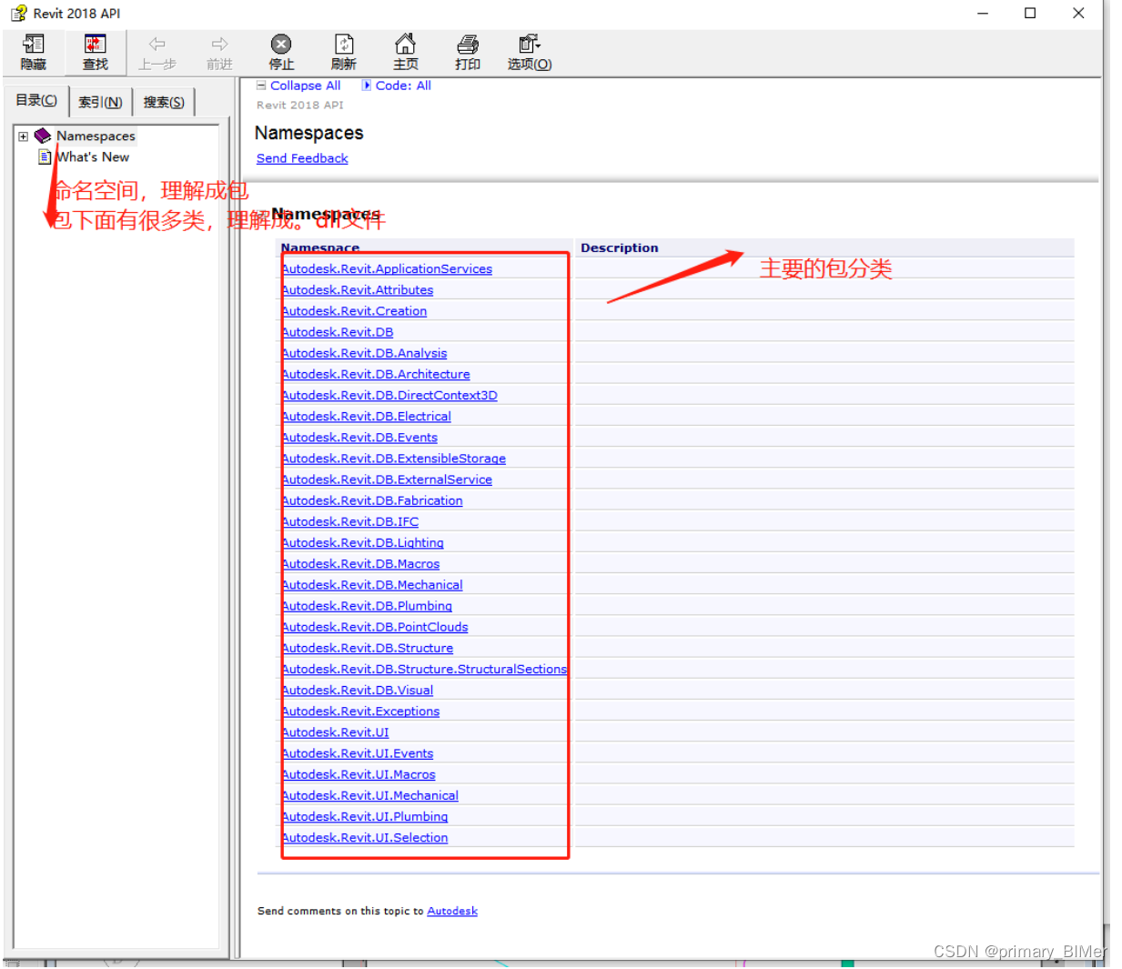
Task: Open Autodesk.Revit.ApplicationServices namespace link
Action: click(387, 268)
